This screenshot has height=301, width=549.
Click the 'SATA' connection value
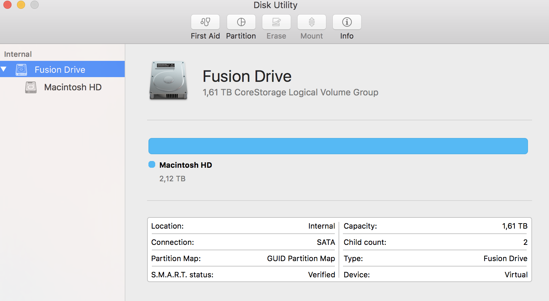326,242
